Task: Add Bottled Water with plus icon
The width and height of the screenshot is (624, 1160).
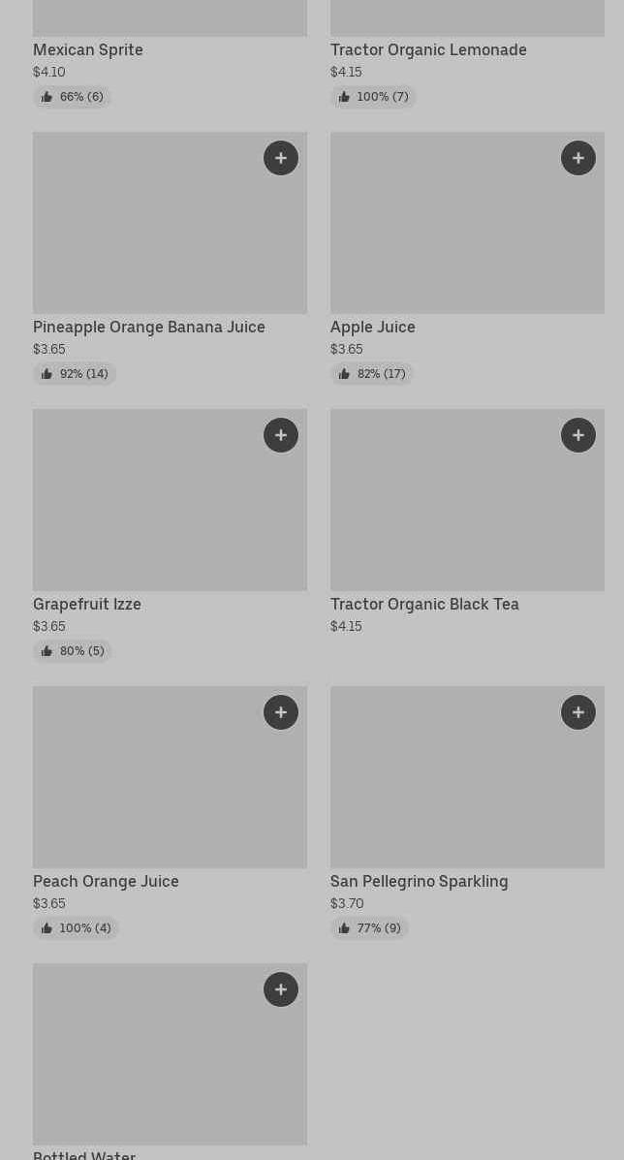Action: point(281,989)
